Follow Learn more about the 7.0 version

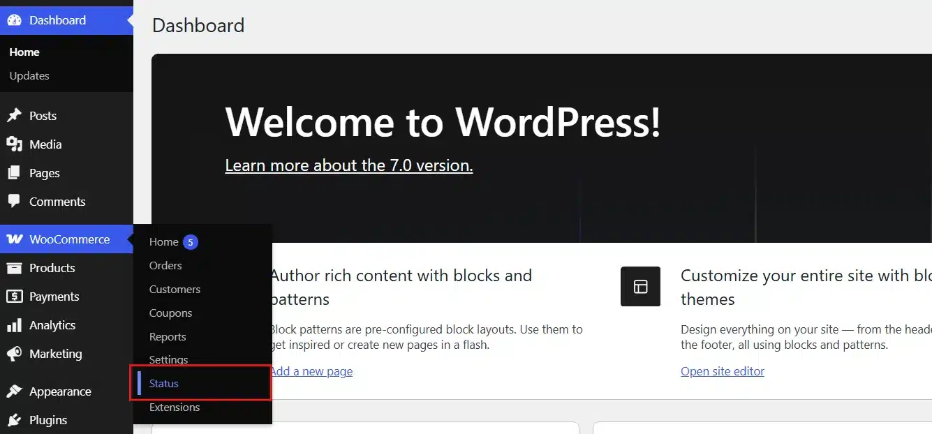pos(349,165)
